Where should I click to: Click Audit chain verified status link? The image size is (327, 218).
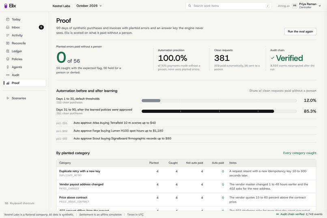[299, 214]
